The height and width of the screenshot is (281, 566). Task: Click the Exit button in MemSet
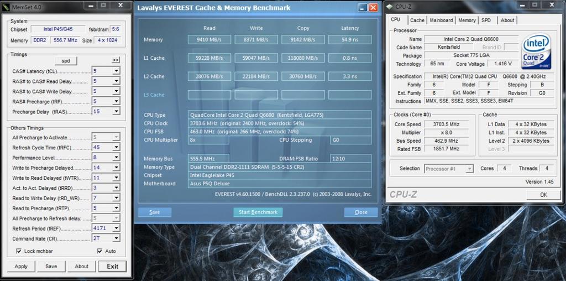pos(113,267)
